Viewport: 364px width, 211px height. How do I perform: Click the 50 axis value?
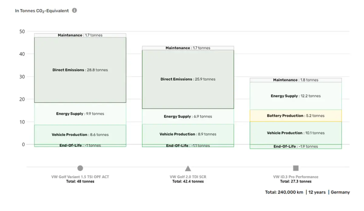pyautogui.click(x=22, y=31)
